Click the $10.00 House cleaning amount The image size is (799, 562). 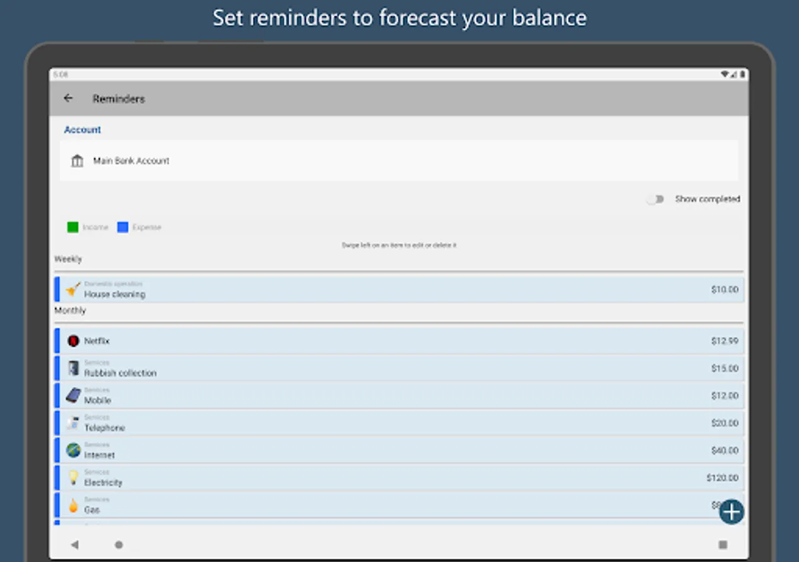click(725, 290)
